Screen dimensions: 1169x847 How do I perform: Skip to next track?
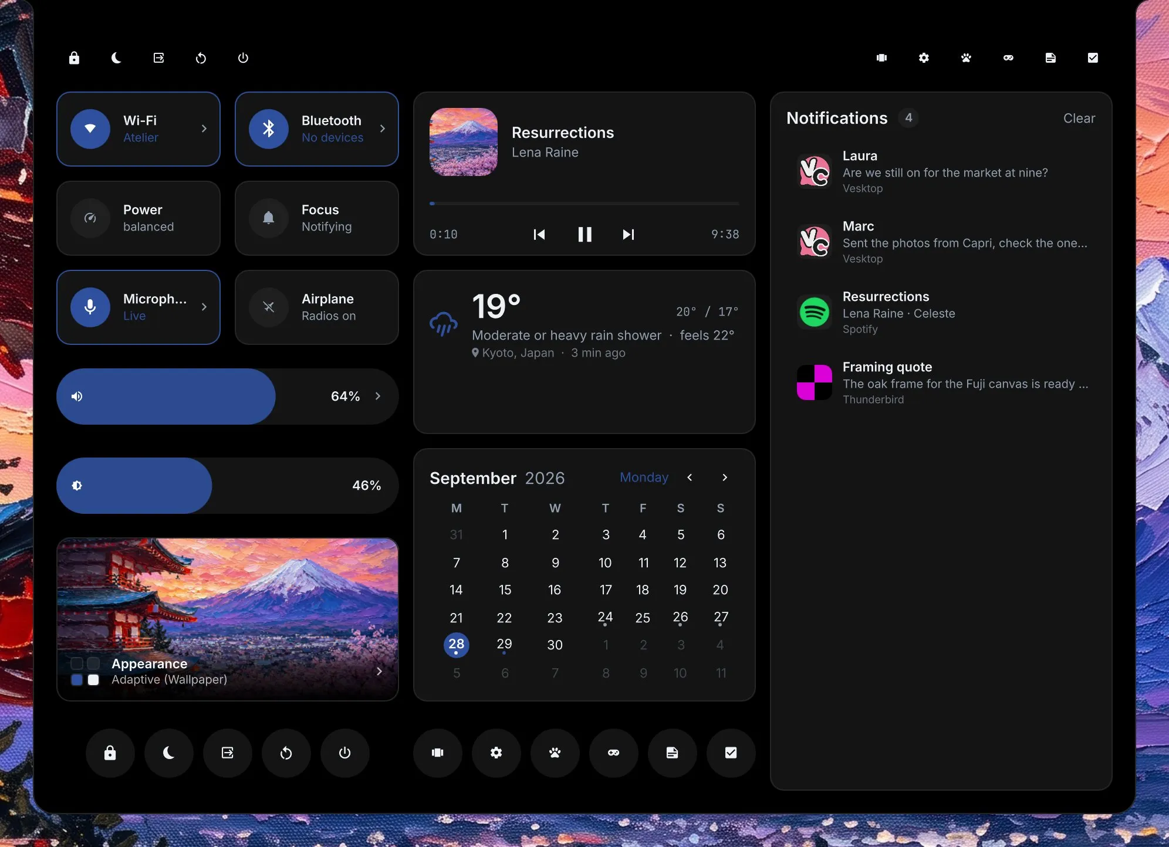pos(629,235)
